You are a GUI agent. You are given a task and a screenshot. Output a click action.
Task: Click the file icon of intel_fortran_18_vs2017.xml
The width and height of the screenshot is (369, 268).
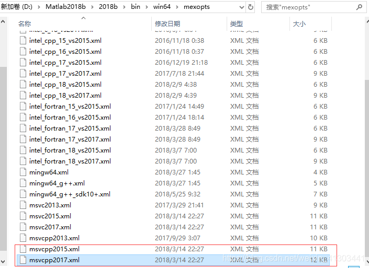[23, 161]
